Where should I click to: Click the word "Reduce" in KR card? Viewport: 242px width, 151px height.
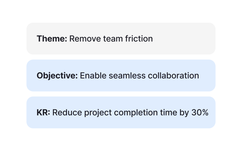[x=64, y=112]
